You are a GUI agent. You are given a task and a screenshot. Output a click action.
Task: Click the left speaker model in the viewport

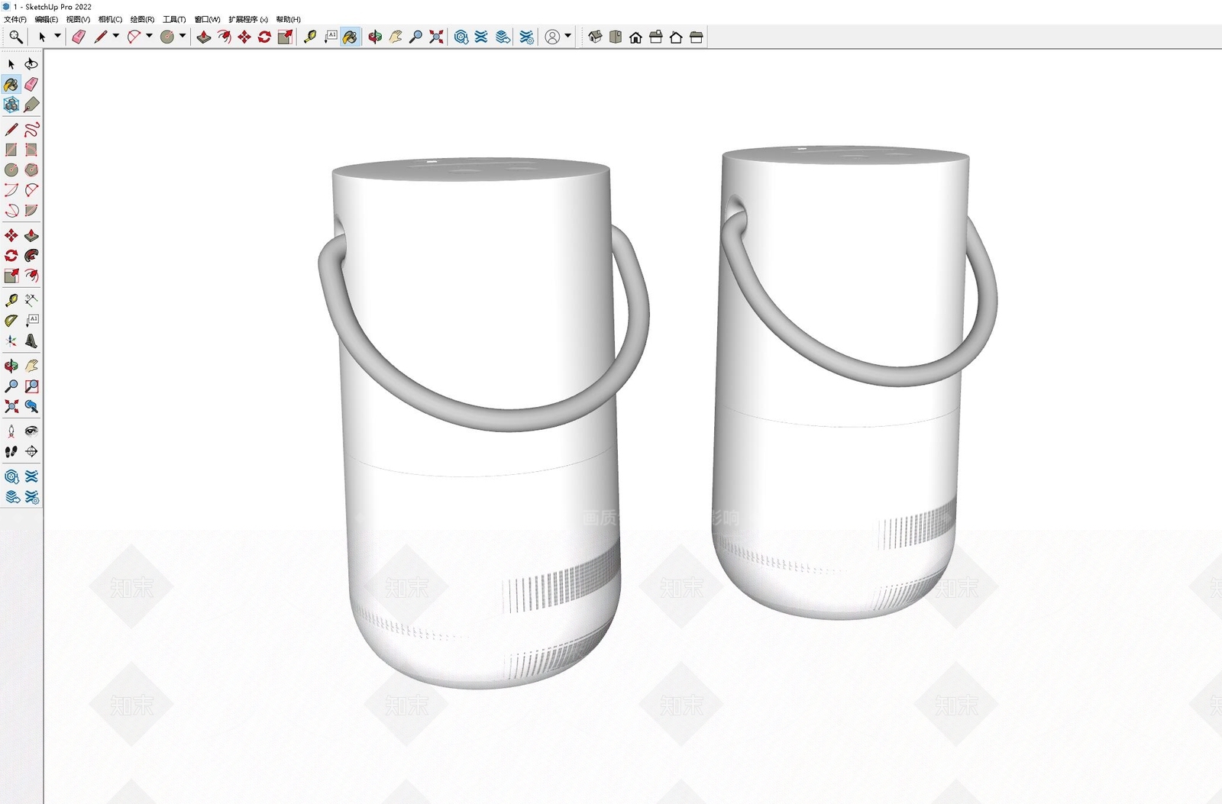[483, 423]
